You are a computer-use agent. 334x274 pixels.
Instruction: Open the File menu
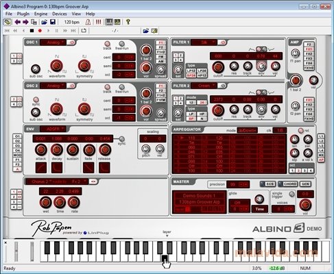[9, 14]
